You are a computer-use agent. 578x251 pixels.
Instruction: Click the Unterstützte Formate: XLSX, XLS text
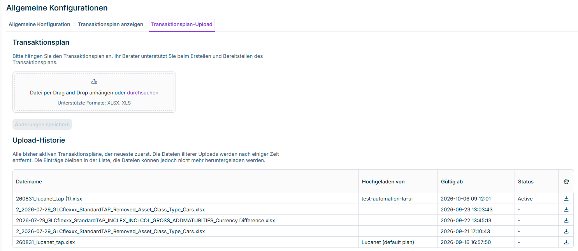tap(94, 103)
